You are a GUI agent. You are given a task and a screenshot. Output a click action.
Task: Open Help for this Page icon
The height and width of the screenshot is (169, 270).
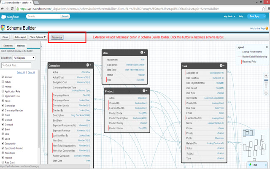click(267, 28)
